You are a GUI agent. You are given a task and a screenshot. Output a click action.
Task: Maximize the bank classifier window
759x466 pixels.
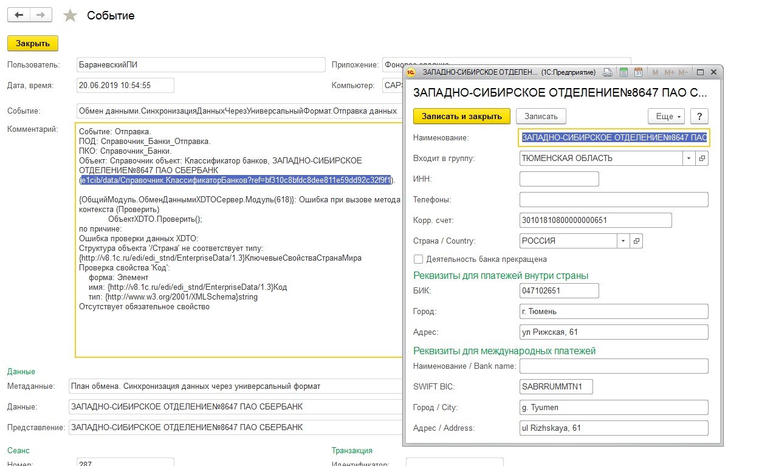(700, 72)
